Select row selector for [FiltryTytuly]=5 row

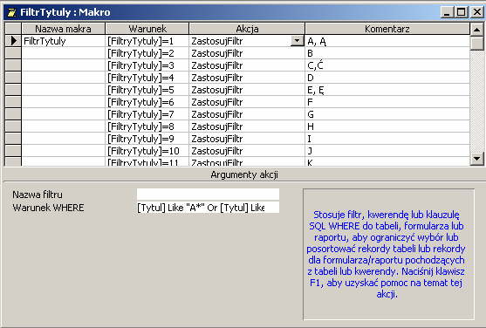13,90
